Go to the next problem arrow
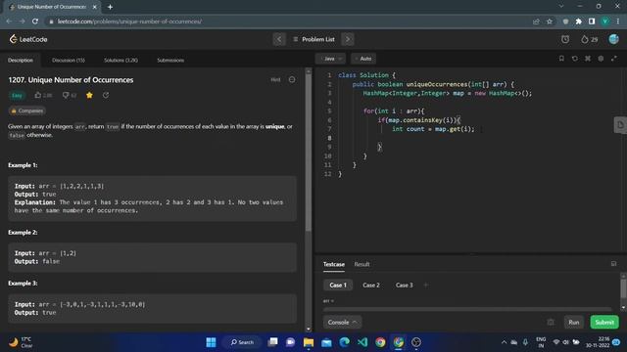This screenshot has width=627, height=352. (348, 39)
